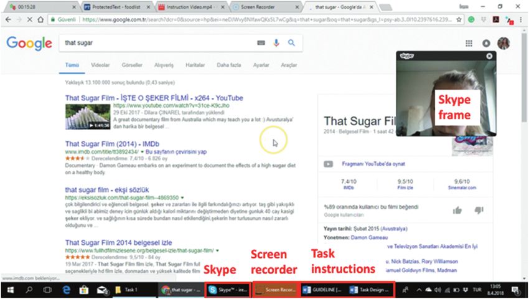Open the GUIDELINE Word document on taskbar
This screenshot has width=529, height=299.
pyautogui.click(x=322, y=290)
